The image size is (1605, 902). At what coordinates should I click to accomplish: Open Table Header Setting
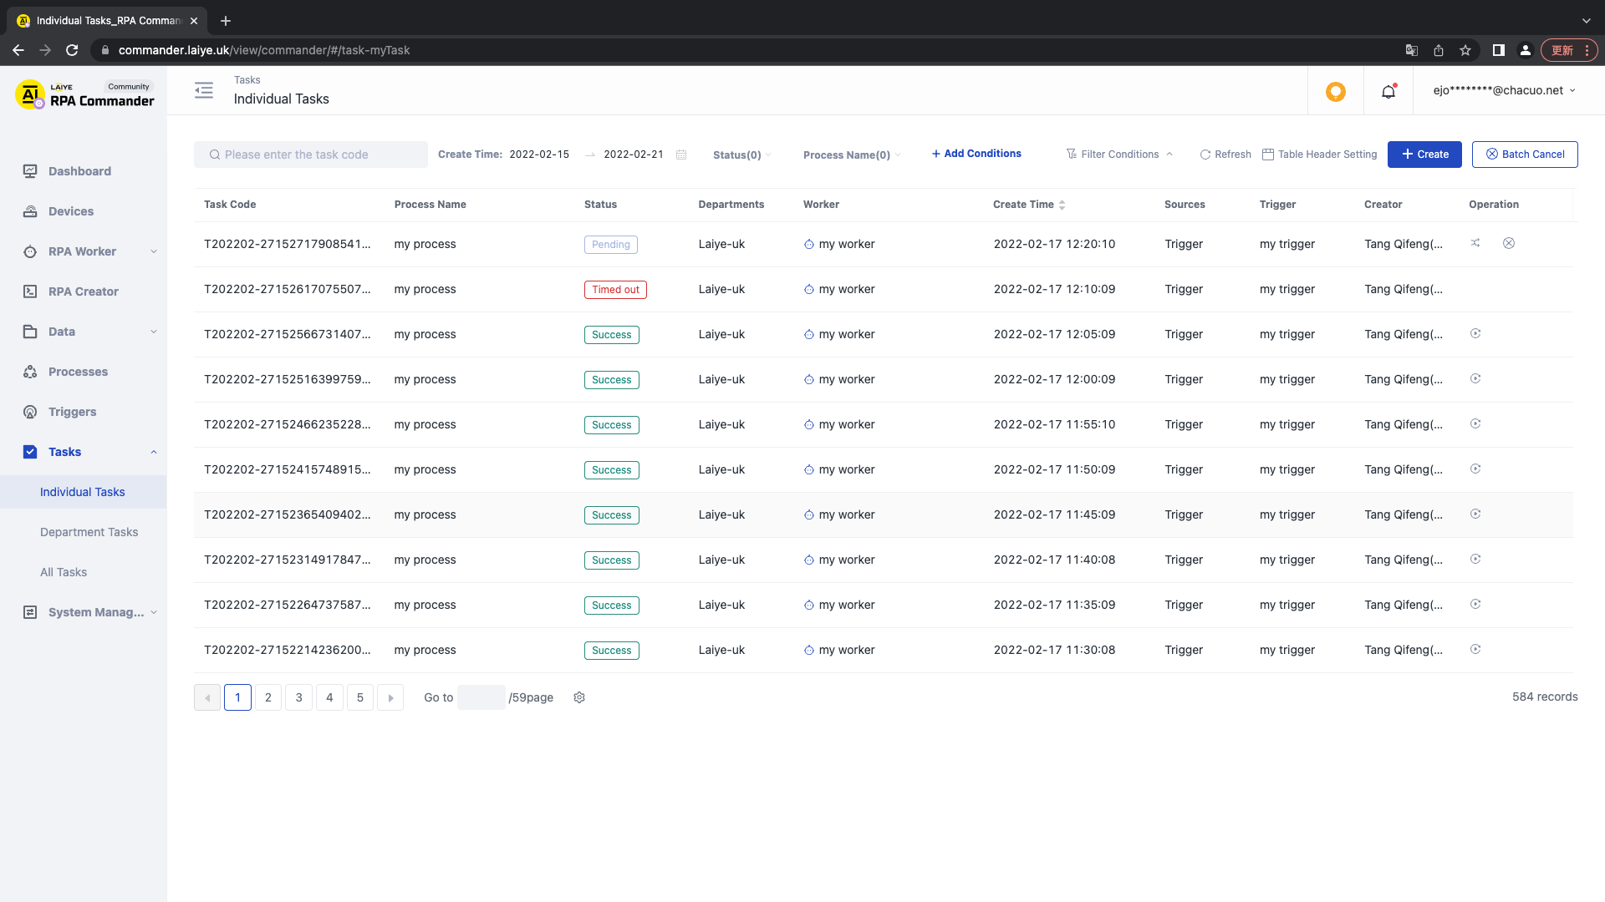click(x=1320, y=154)
